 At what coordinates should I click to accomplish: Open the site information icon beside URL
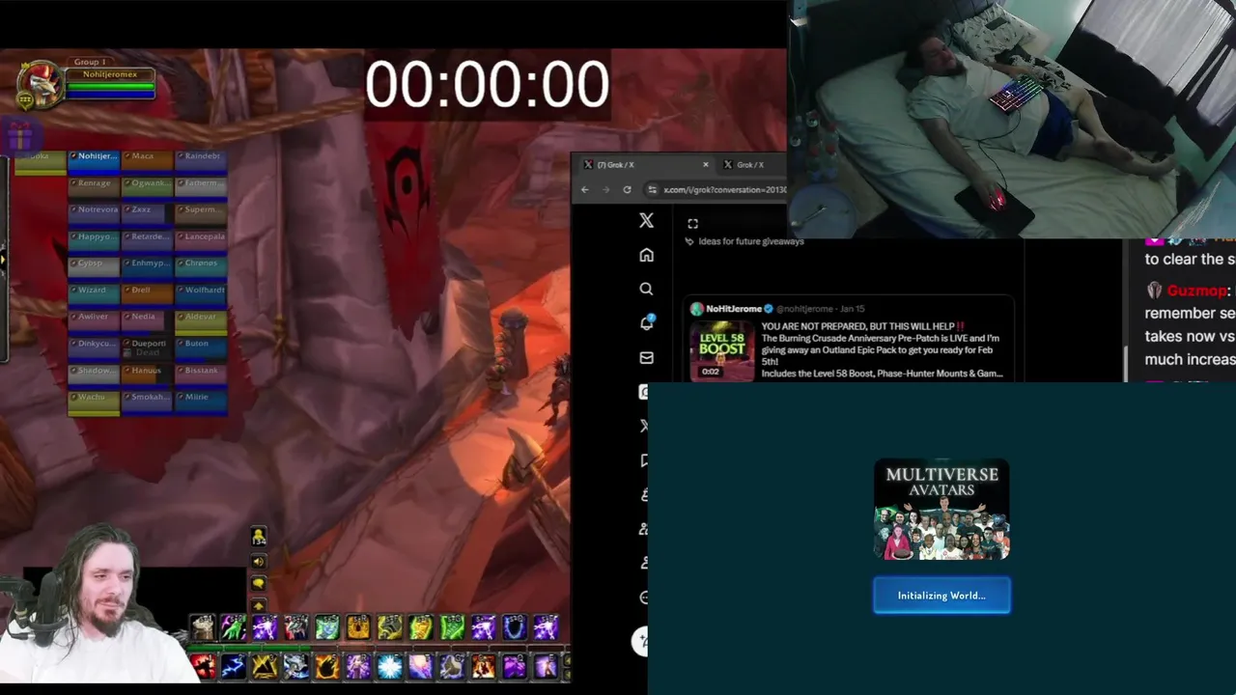click(x=653, y=190)
